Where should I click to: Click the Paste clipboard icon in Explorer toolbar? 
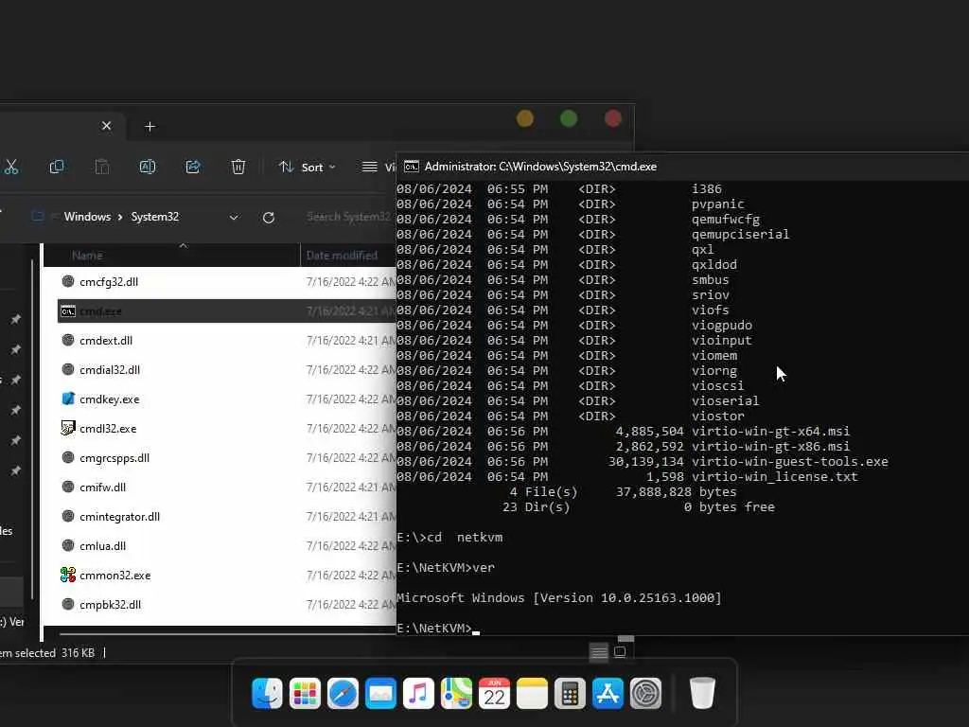point(102,167)
